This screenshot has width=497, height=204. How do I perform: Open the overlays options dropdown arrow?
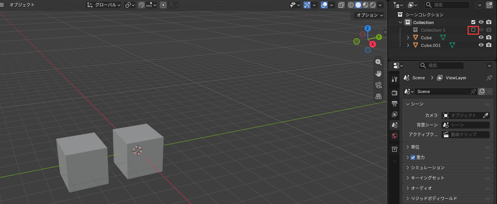[x=331, y=5]
